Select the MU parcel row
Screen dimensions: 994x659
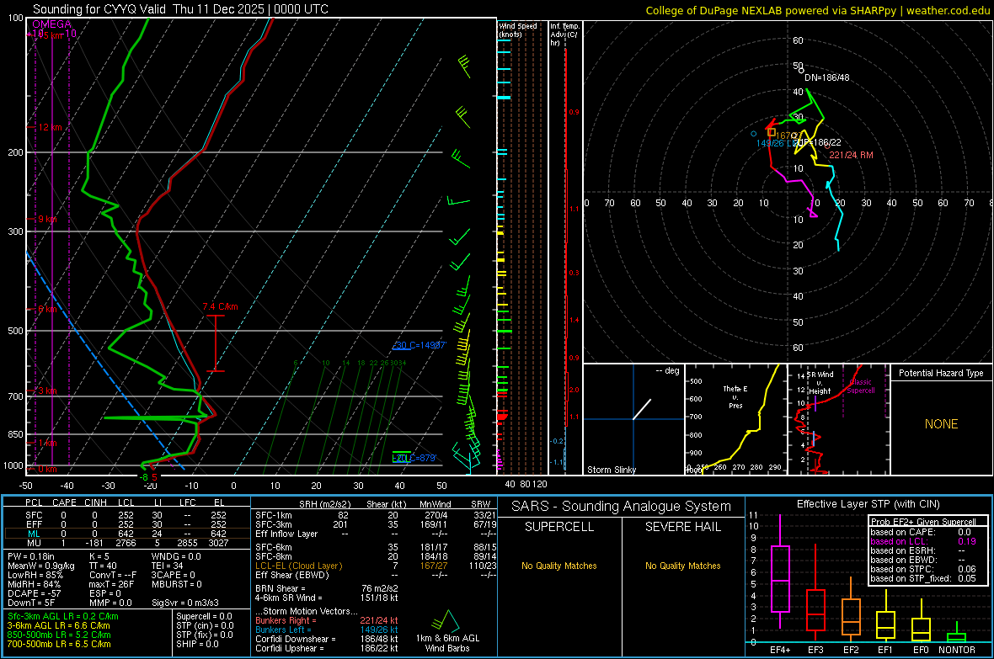127,543
